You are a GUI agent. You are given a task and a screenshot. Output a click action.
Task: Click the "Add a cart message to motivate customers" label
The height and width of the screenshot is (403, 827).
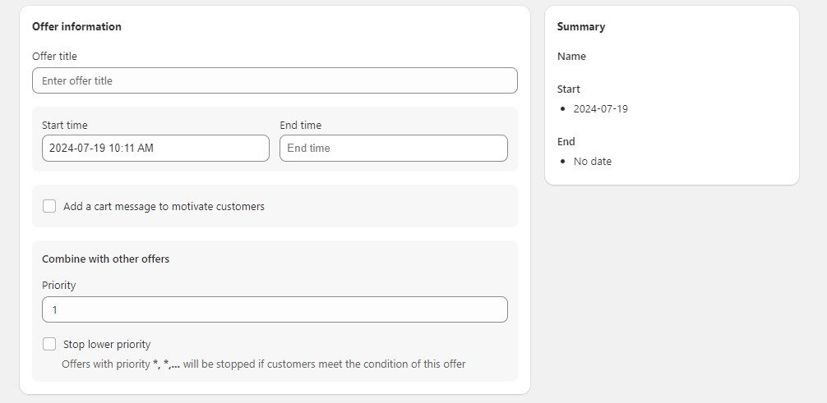tap(164, 207)
